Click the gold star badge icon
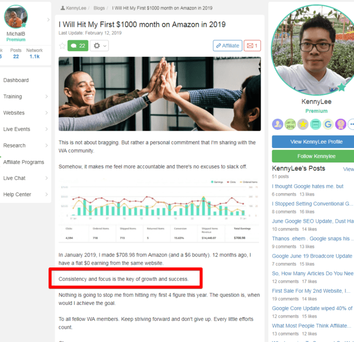354x342 pixels. [x=303, y=124]
